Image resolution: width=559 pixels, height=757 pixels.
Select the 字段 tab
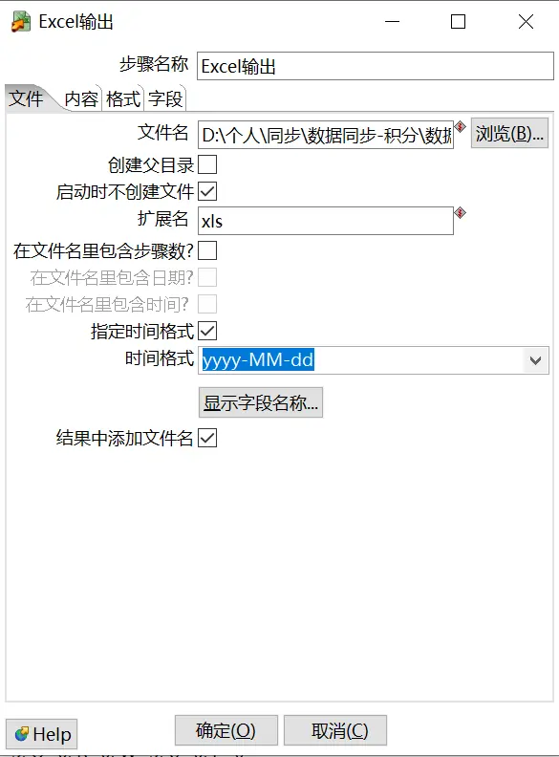coord(165,99)
